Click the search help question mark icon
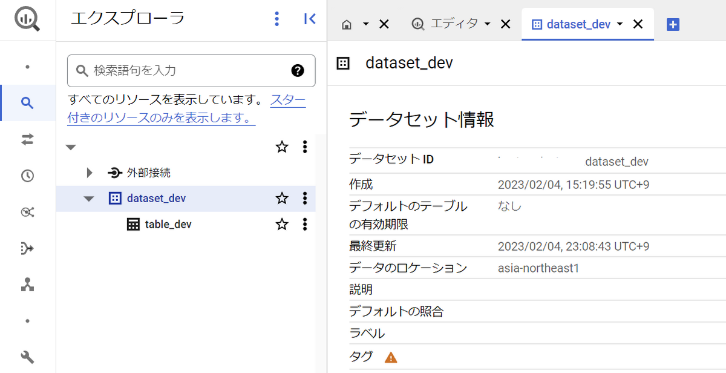 (298, 71)
